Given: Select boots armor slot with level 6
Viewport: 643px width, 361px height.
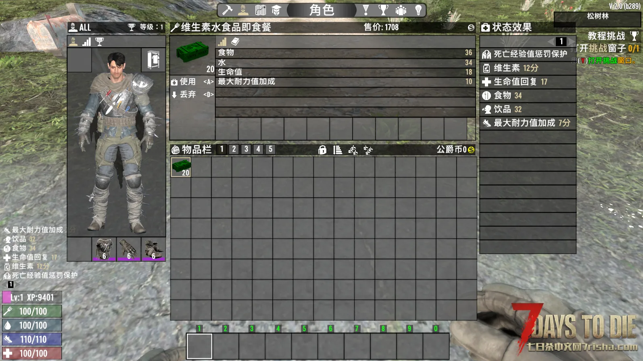Looking at the screenshot, I should coord(153,249).
